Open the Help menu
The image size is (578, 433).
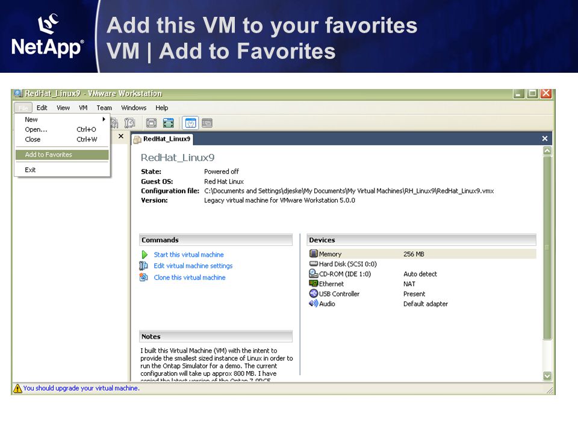(x=162, y=108)
